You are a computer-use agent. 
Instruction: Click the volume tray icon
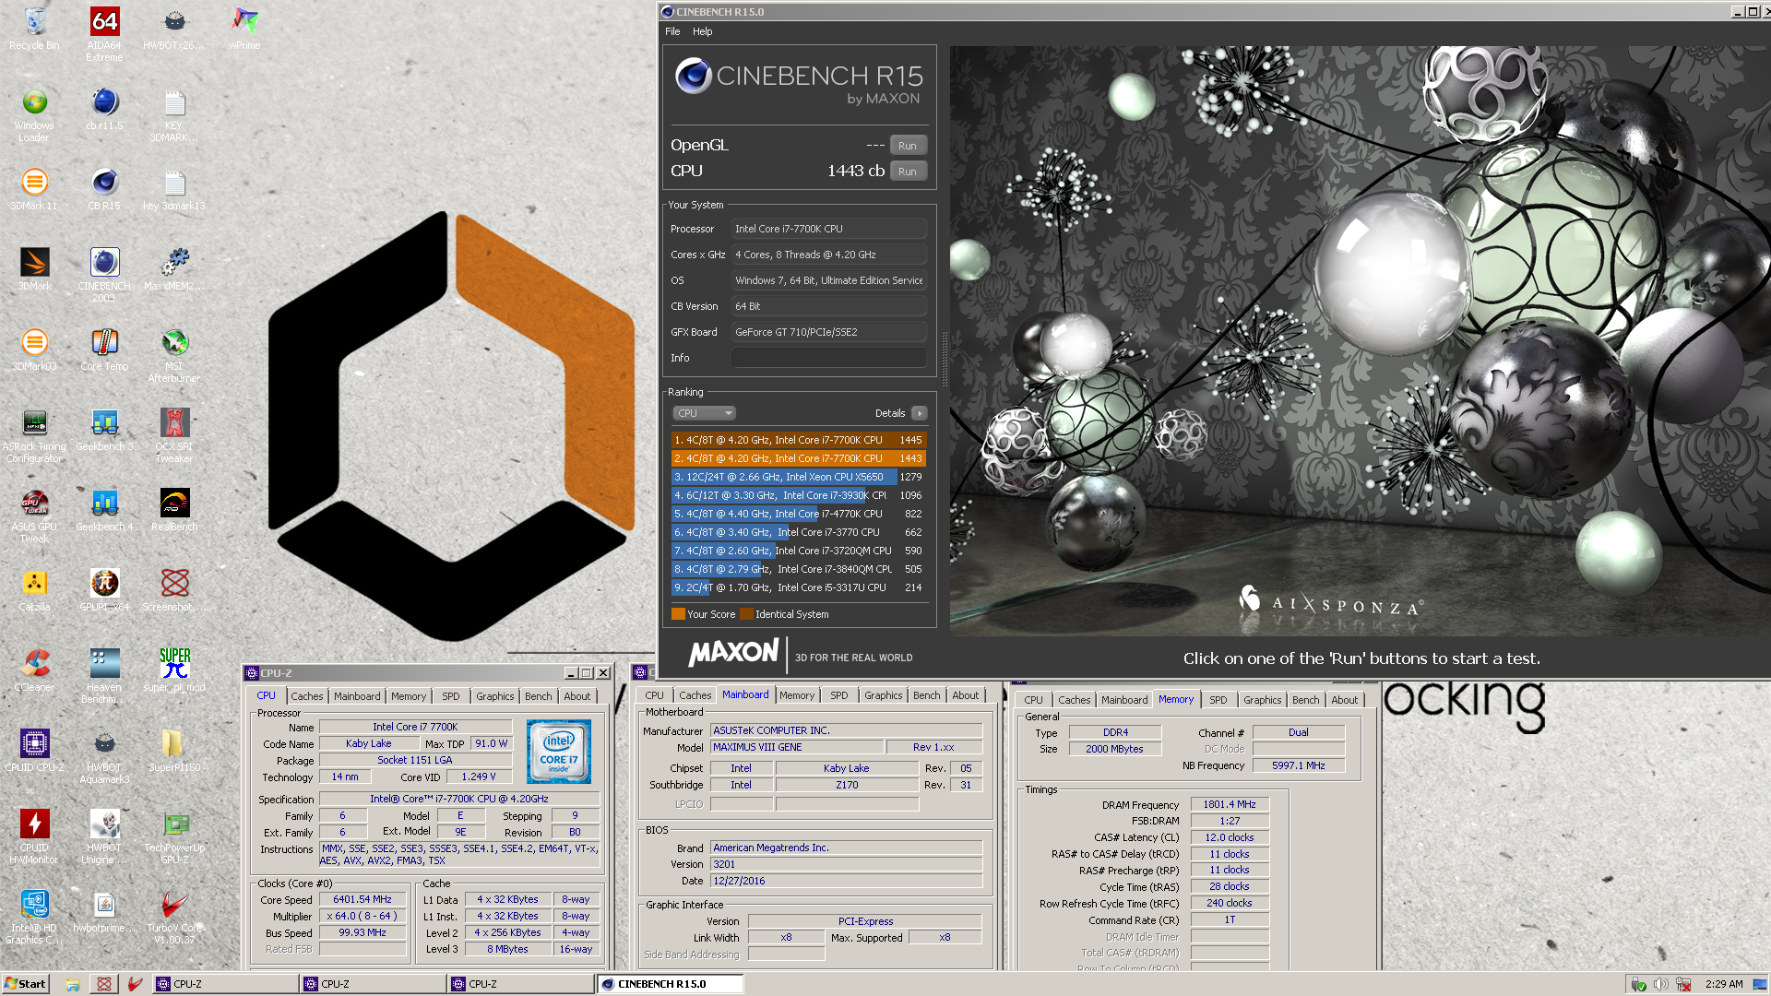point(1660,984)
